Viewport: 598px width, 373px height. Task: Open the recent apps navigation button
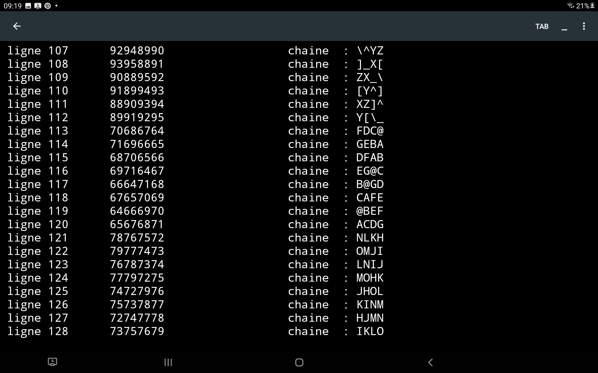(168, 362)
